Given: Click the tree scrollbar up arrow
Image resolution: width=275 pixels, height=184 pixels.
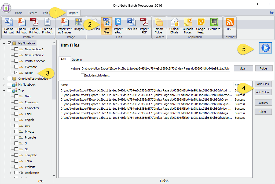Looking at the screenshot, I should click(54, 43).
